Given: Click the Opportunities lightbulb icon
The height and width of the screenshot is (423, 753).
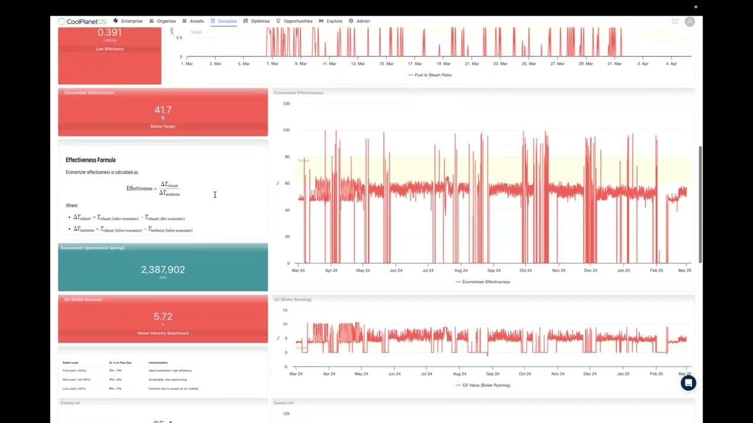Looking at the screenshot, I should 278,21.
